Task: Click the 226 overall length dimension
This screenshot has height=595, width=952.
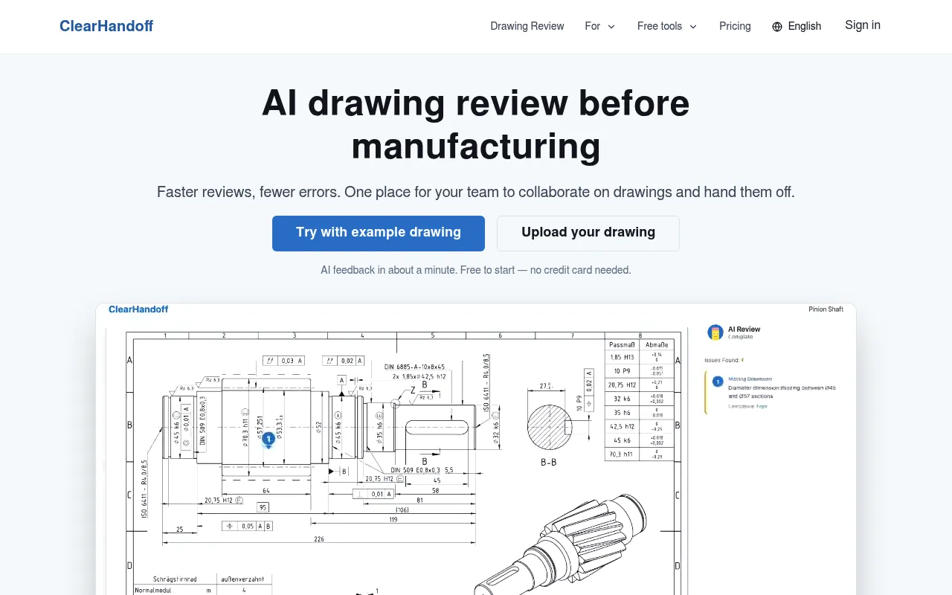Action: click(319, 539)
